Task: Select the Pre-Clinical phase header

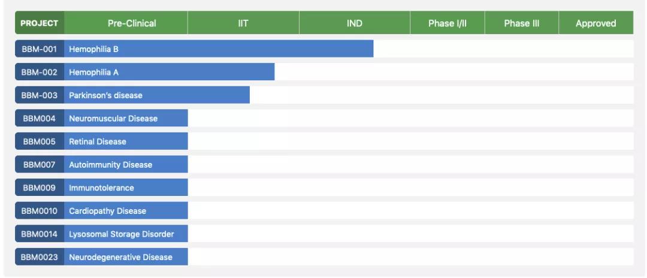Action: 132,23
